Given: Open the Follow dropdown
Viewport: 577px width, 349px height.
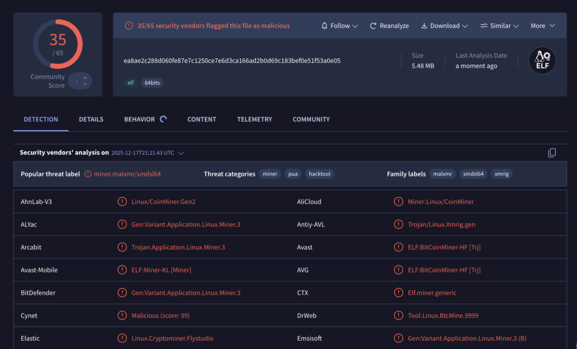Looking at the screenshot, I should (341, 26).
